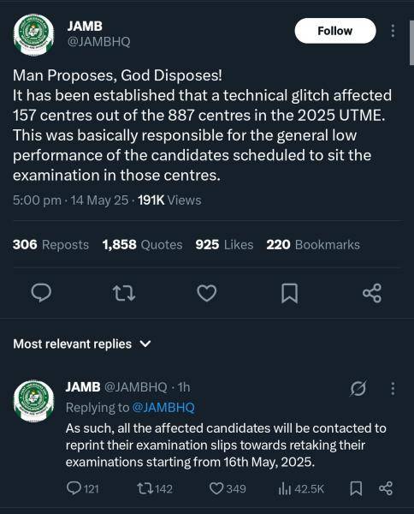The height and width of the screenshot is (514, 414).
Task: Open the @JAMBHQ mention link in reply
Action: tap(163, 408)
